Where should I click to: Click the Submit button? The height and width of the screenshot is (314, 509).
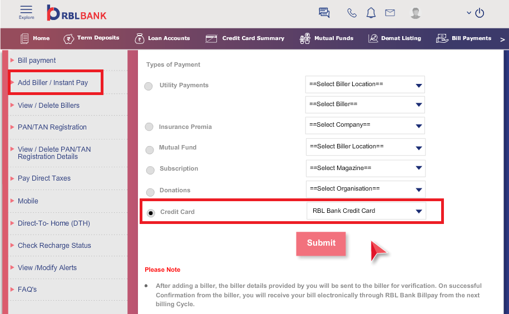[321, 243]
